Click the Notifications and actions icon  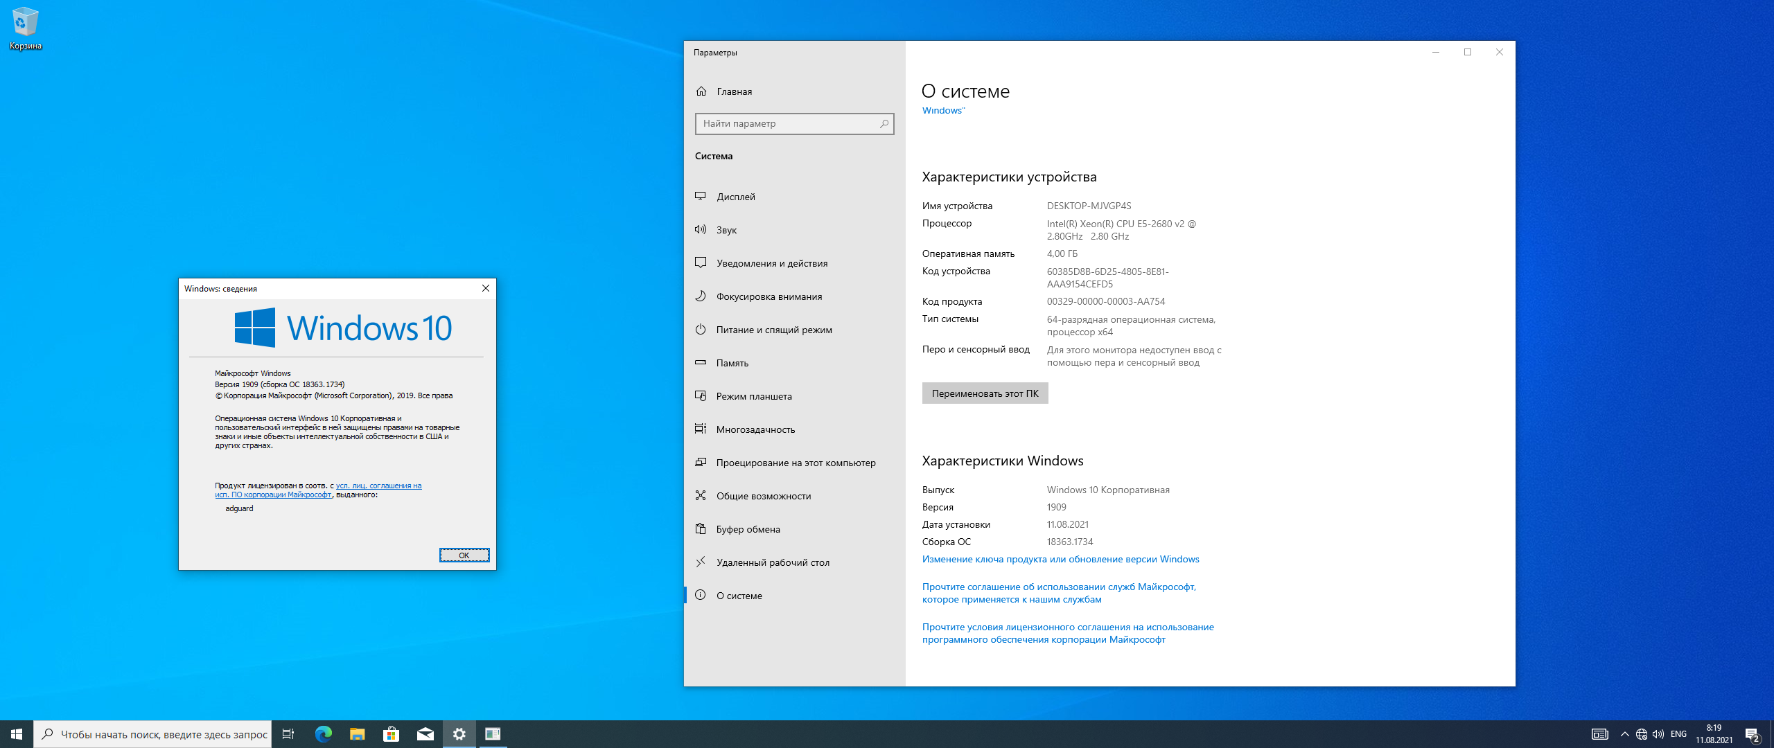[x=701, y=262]
